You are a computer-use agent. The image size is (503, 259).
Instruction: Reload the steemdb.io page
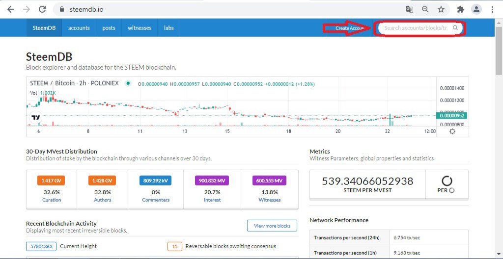(42, 9)
